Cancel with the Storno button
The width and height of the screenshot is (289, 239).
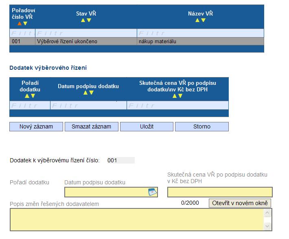tap(202, 126)
